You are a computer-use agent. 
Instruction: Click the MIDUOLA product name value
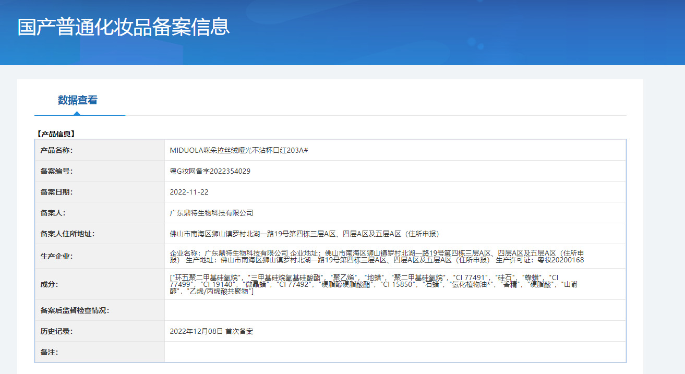coord(239,150)
